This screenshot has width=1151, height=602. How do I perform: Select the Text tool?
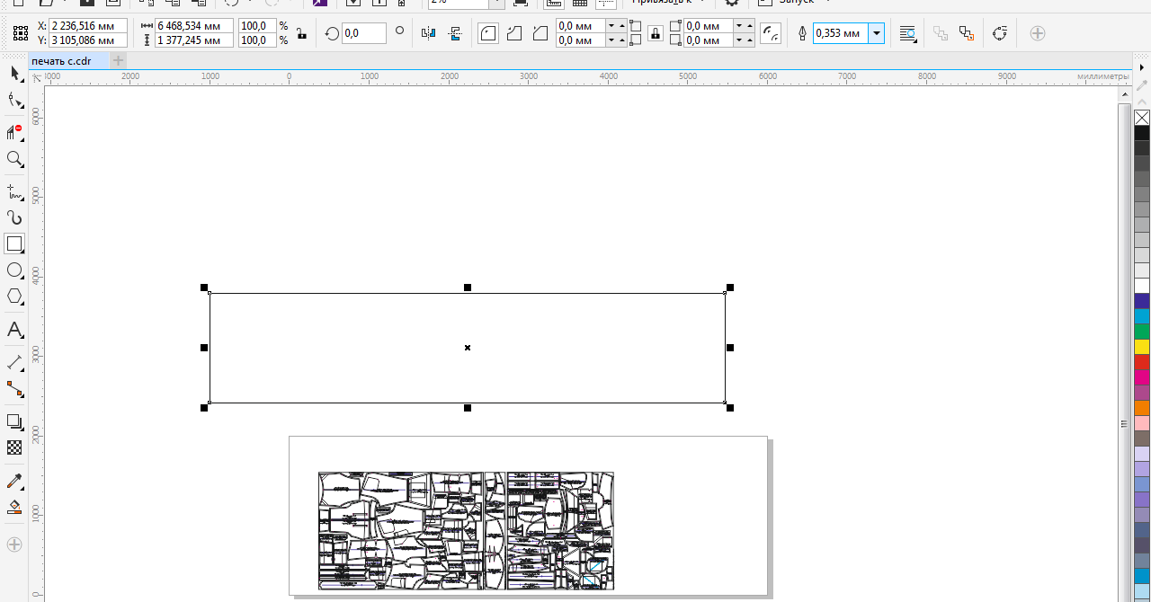tap(14, 330)
